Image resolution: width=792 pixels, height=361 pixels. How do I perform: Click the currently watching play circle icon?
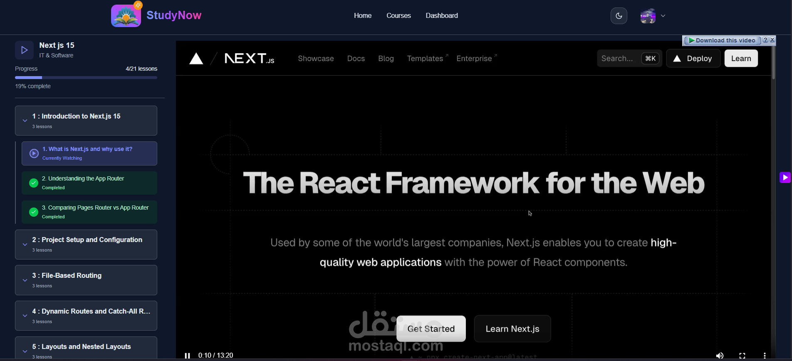tap(34, 153)
